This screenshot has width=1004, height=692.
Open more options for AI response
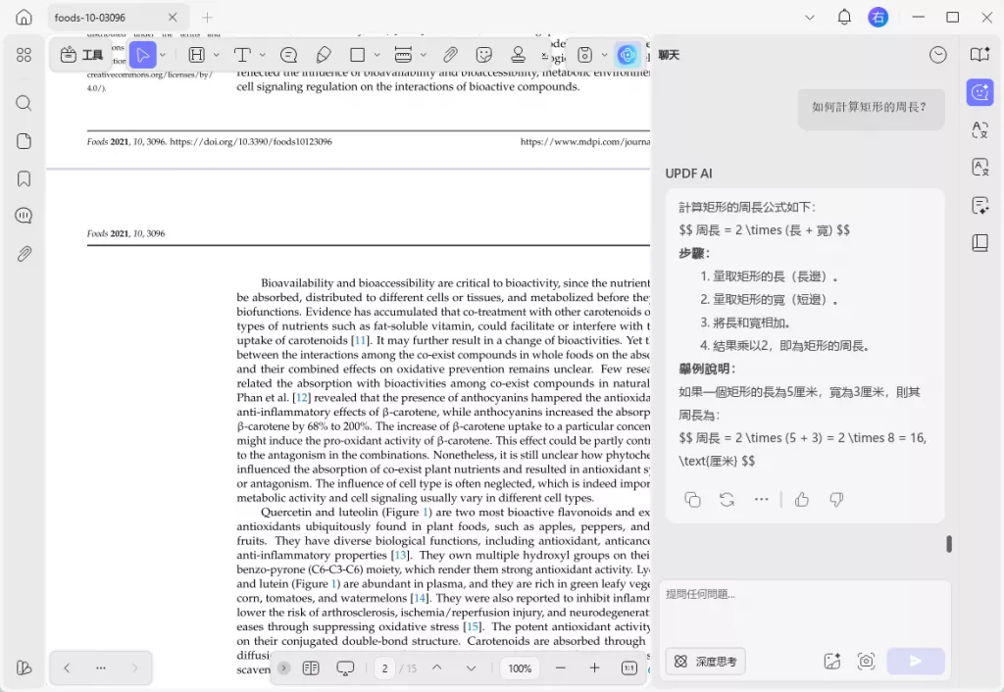761,499
